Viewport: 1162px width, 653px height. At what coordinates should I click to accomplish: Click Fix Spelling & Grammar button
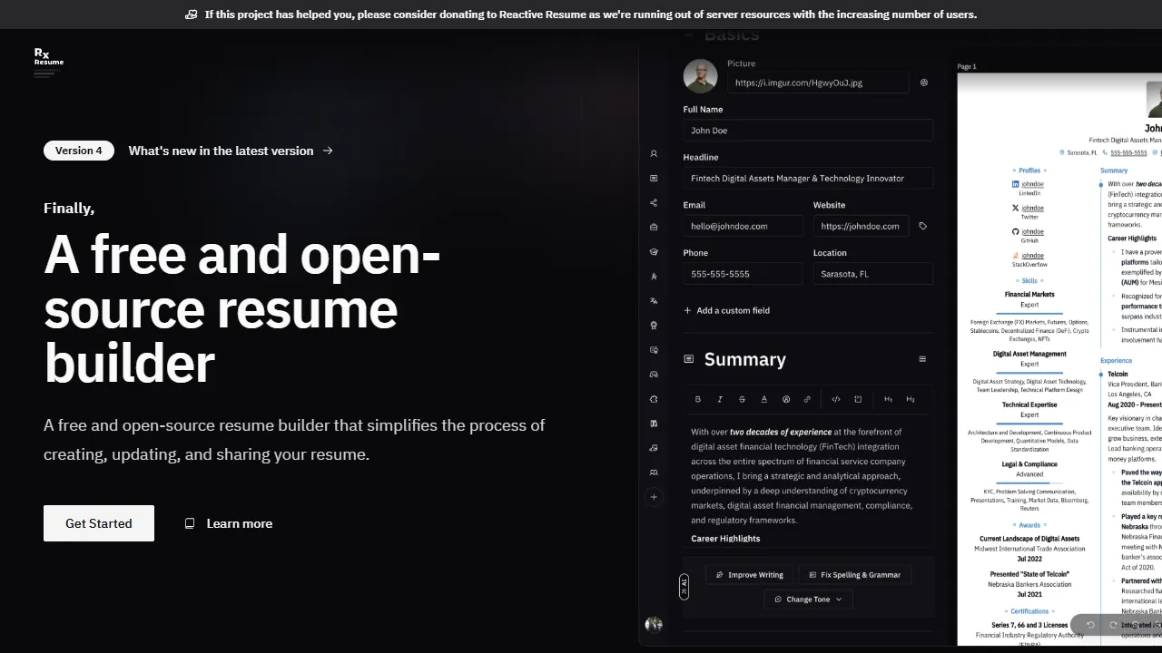[x=854, y=575]
